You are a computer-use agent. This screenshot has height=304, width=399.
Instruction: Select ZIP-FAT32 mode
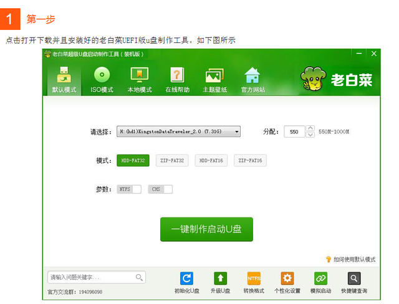[x=172, y=160]
